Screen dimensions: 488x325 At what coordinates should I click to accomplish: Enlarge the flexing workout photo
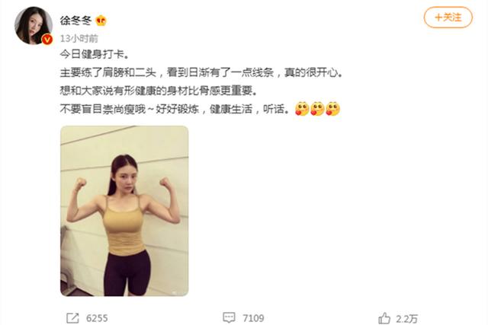pyautogui.click(x=124, y=211)
